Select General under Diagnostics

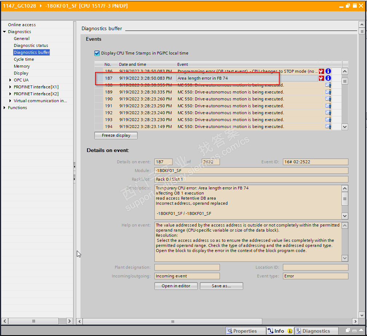tap(21, 39)
